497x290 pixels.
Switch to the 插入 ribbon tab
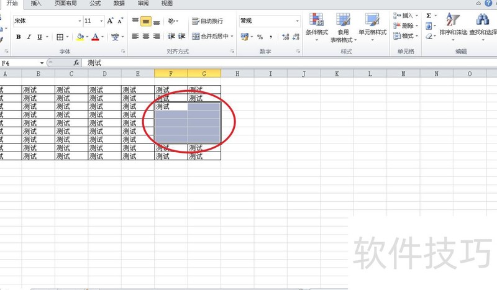[x=36, y=3]
